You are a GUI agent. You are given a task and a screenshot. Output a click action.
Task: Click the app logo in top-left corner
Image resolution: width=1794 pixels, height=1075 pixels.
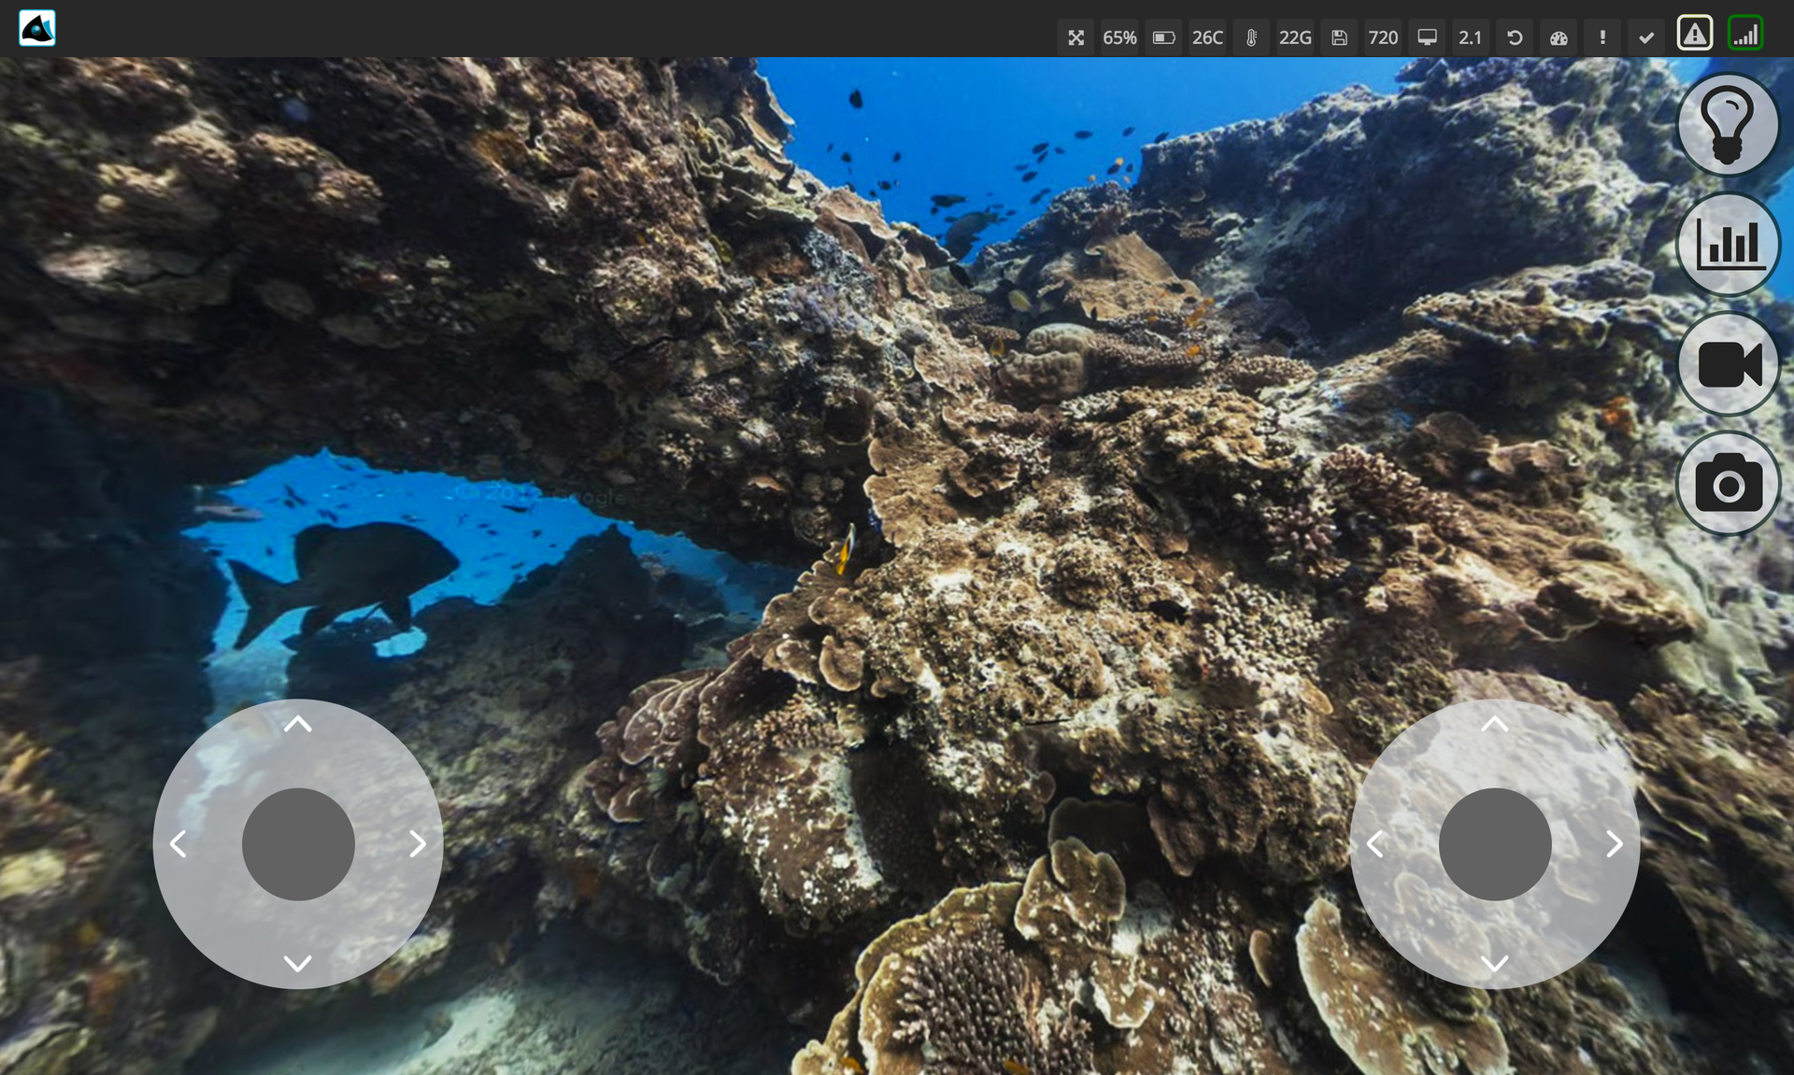[x=37, y=28]
